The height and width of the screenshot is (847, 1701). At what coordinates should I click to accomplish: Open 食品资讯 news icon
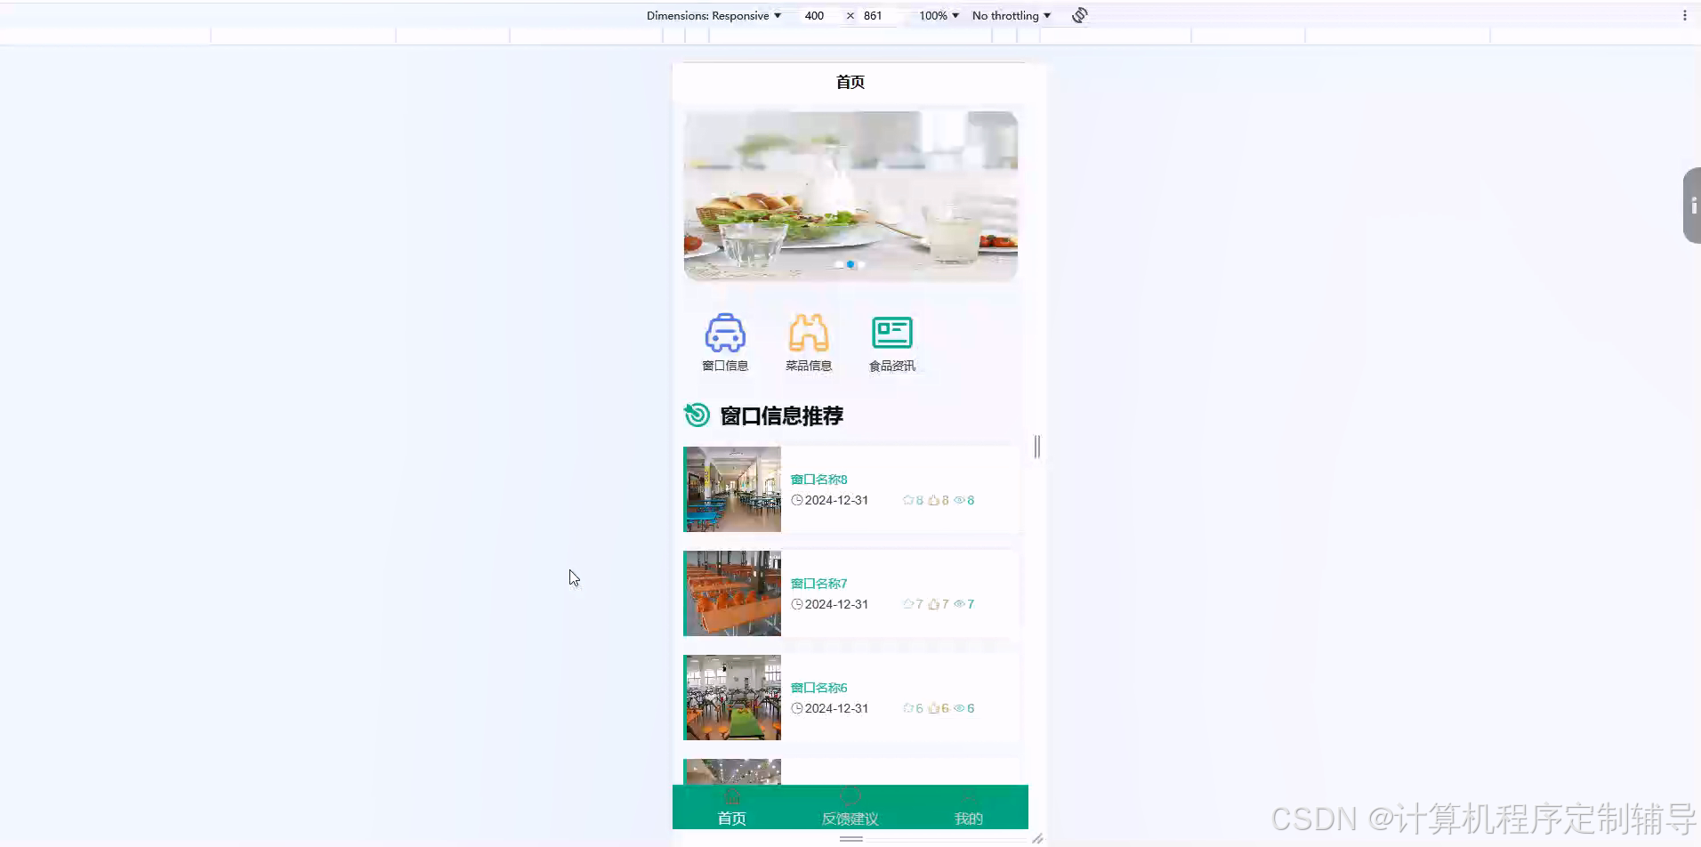click(x=891, y=332)
